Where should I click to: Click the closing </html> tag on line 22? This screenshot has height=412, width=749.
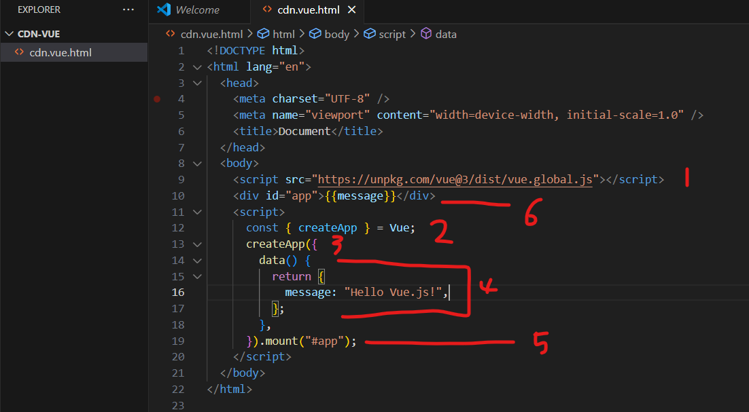(x=229, y=389)
